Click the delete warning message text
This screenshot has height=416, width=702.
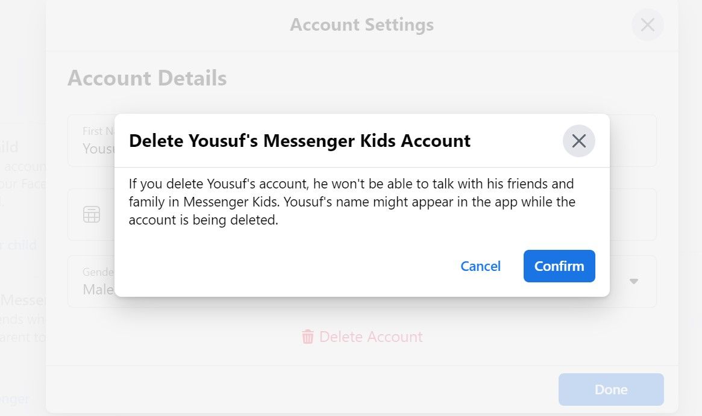point(351,202)
